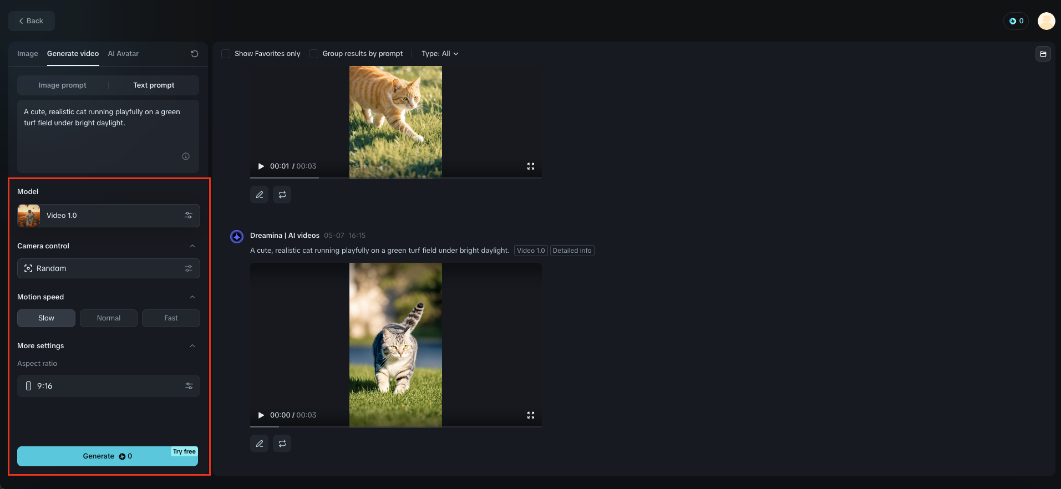This screenshot has width=1061, height=489.
Task: Open Video 1.0 model settings sliders icon
Action: (189, 216)
